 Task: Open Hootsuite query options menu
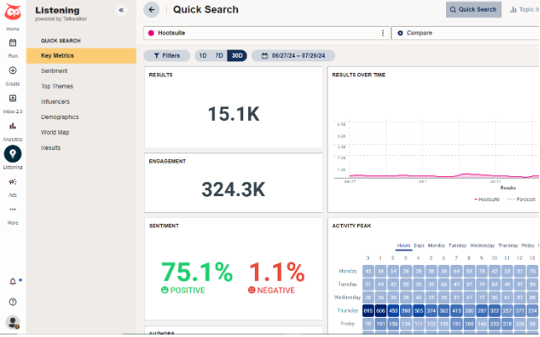point(383,34)
